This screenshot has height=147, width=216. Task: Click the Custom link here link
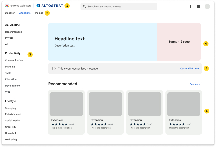[189, 68]
